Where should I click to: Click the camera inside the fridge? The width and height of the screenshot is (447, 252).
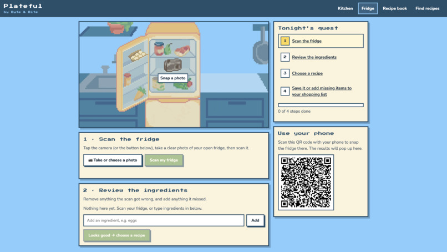[x=172, y=65]
